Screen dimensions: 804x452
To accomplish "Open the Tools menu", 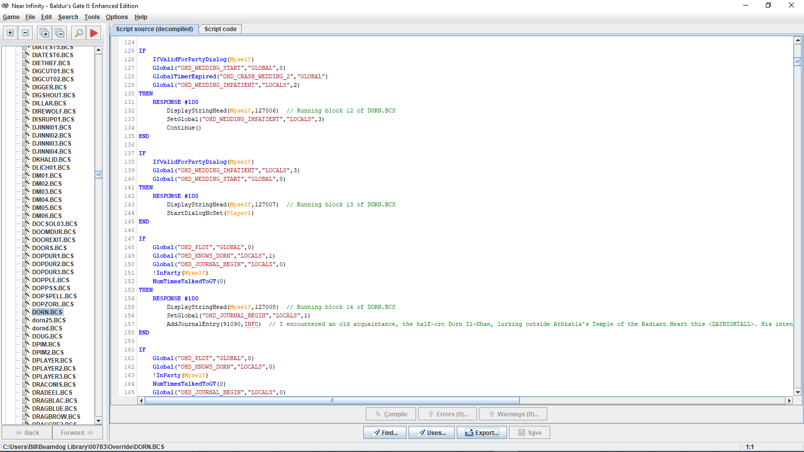I will [x=92, y=17].
